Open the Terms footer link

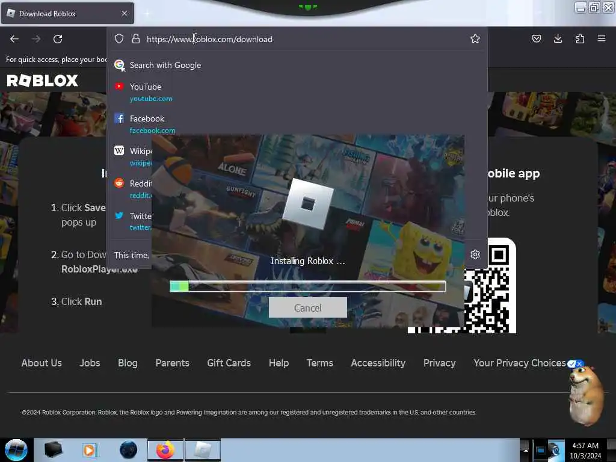click(320, 363)
